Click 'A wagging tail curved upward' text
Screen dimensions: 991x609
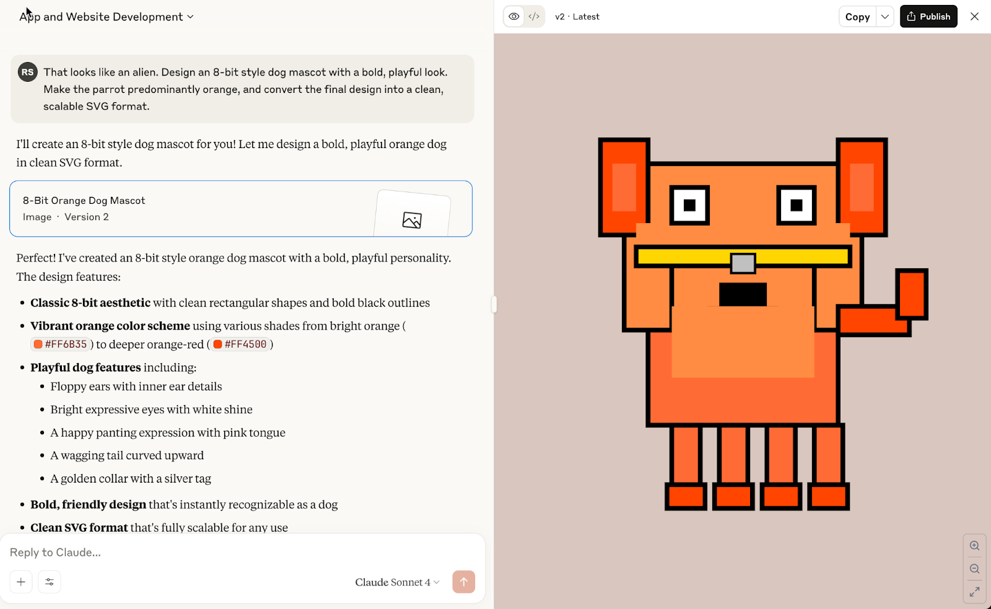[x=127, y=455]
